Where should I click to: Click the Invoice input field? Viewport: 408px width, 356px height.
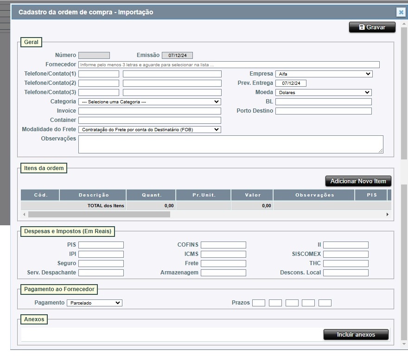(x=149, y=111)
